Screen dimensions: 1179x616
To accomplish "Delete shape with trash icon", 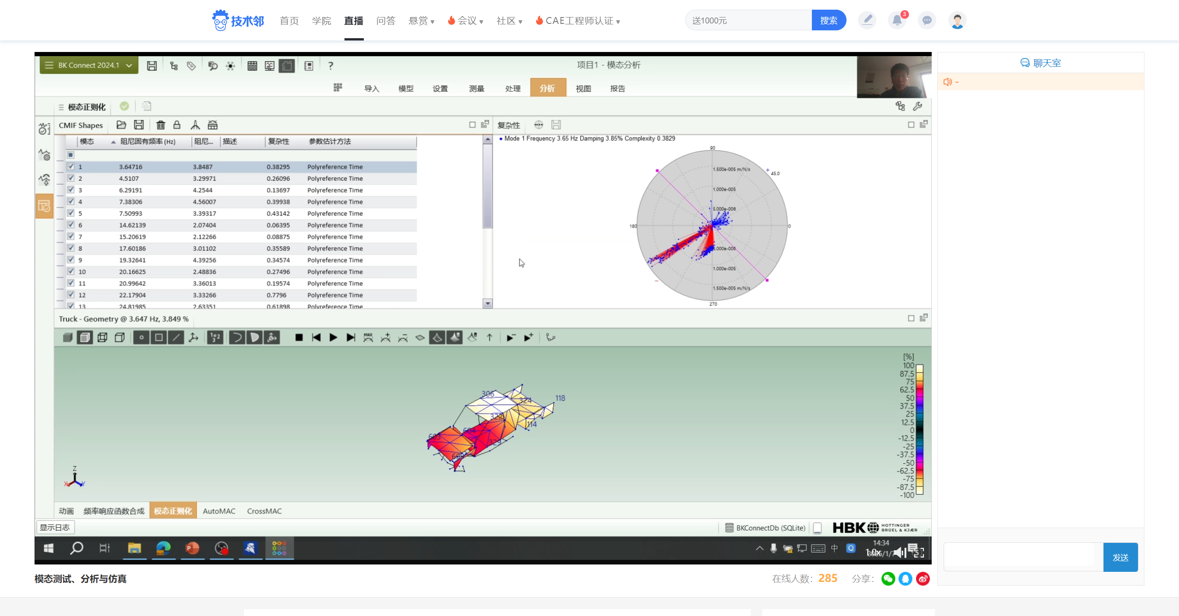I will (x=161, y=125).
